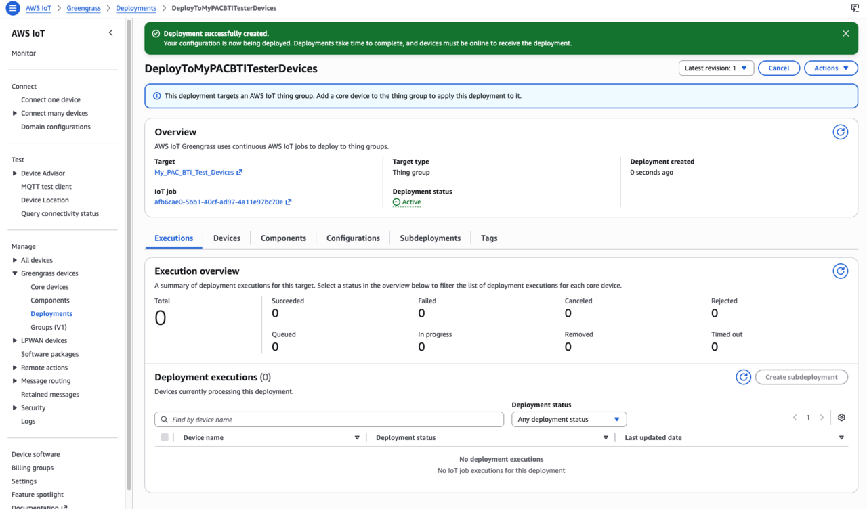Viewport: 867px width, 509px height.
Task: Go to AWS IoT breadcrumb
Action: (39, 8)
